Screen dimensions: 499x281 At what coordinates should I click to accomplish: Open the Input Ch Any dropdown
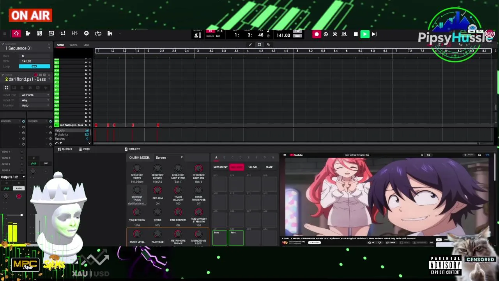pyautogui.click(x=35, y=100)
